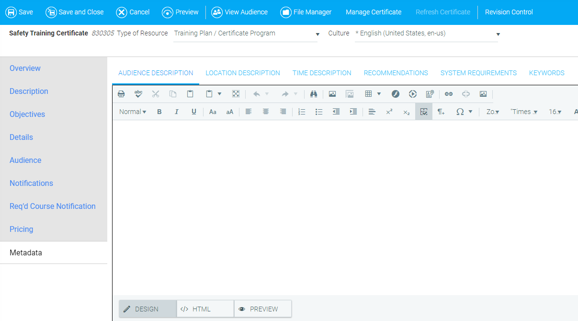Toggle underline formatting

pos(194,112)
